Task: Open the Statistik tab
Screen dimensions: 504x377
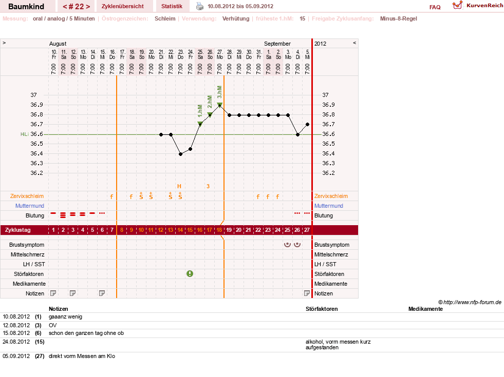Action: tap(172, 6)
